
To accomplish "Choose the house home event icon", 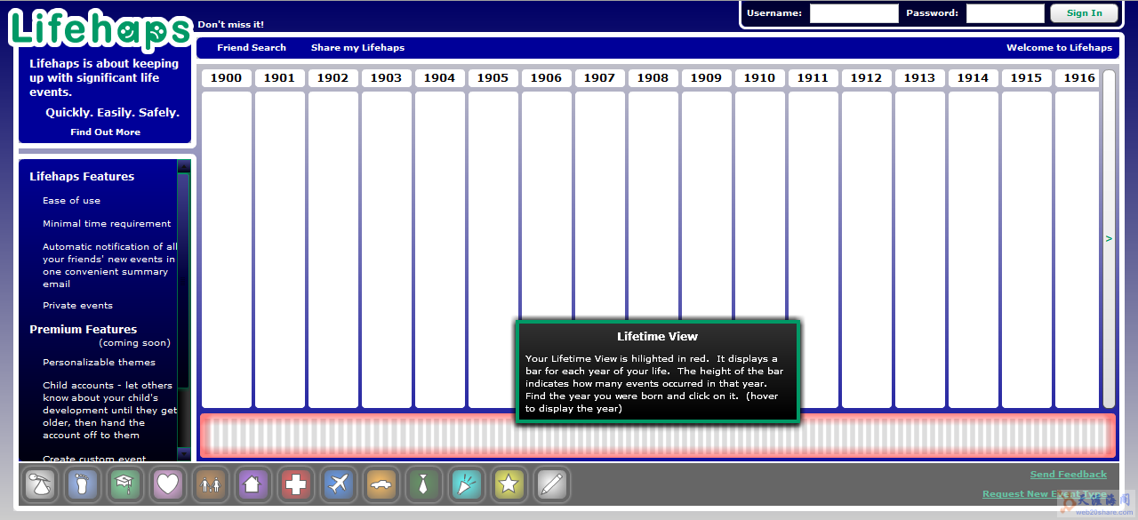I will (x=253, y=484).
